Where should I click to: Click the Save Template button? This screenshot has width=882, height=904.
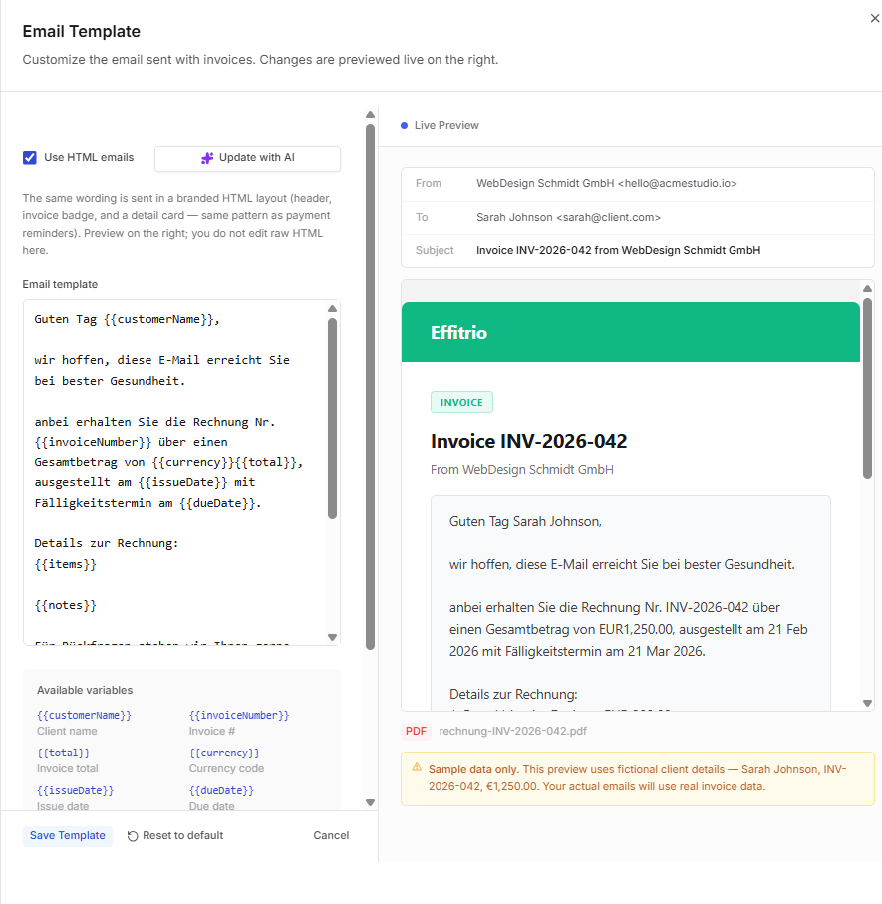click(68, 836)
